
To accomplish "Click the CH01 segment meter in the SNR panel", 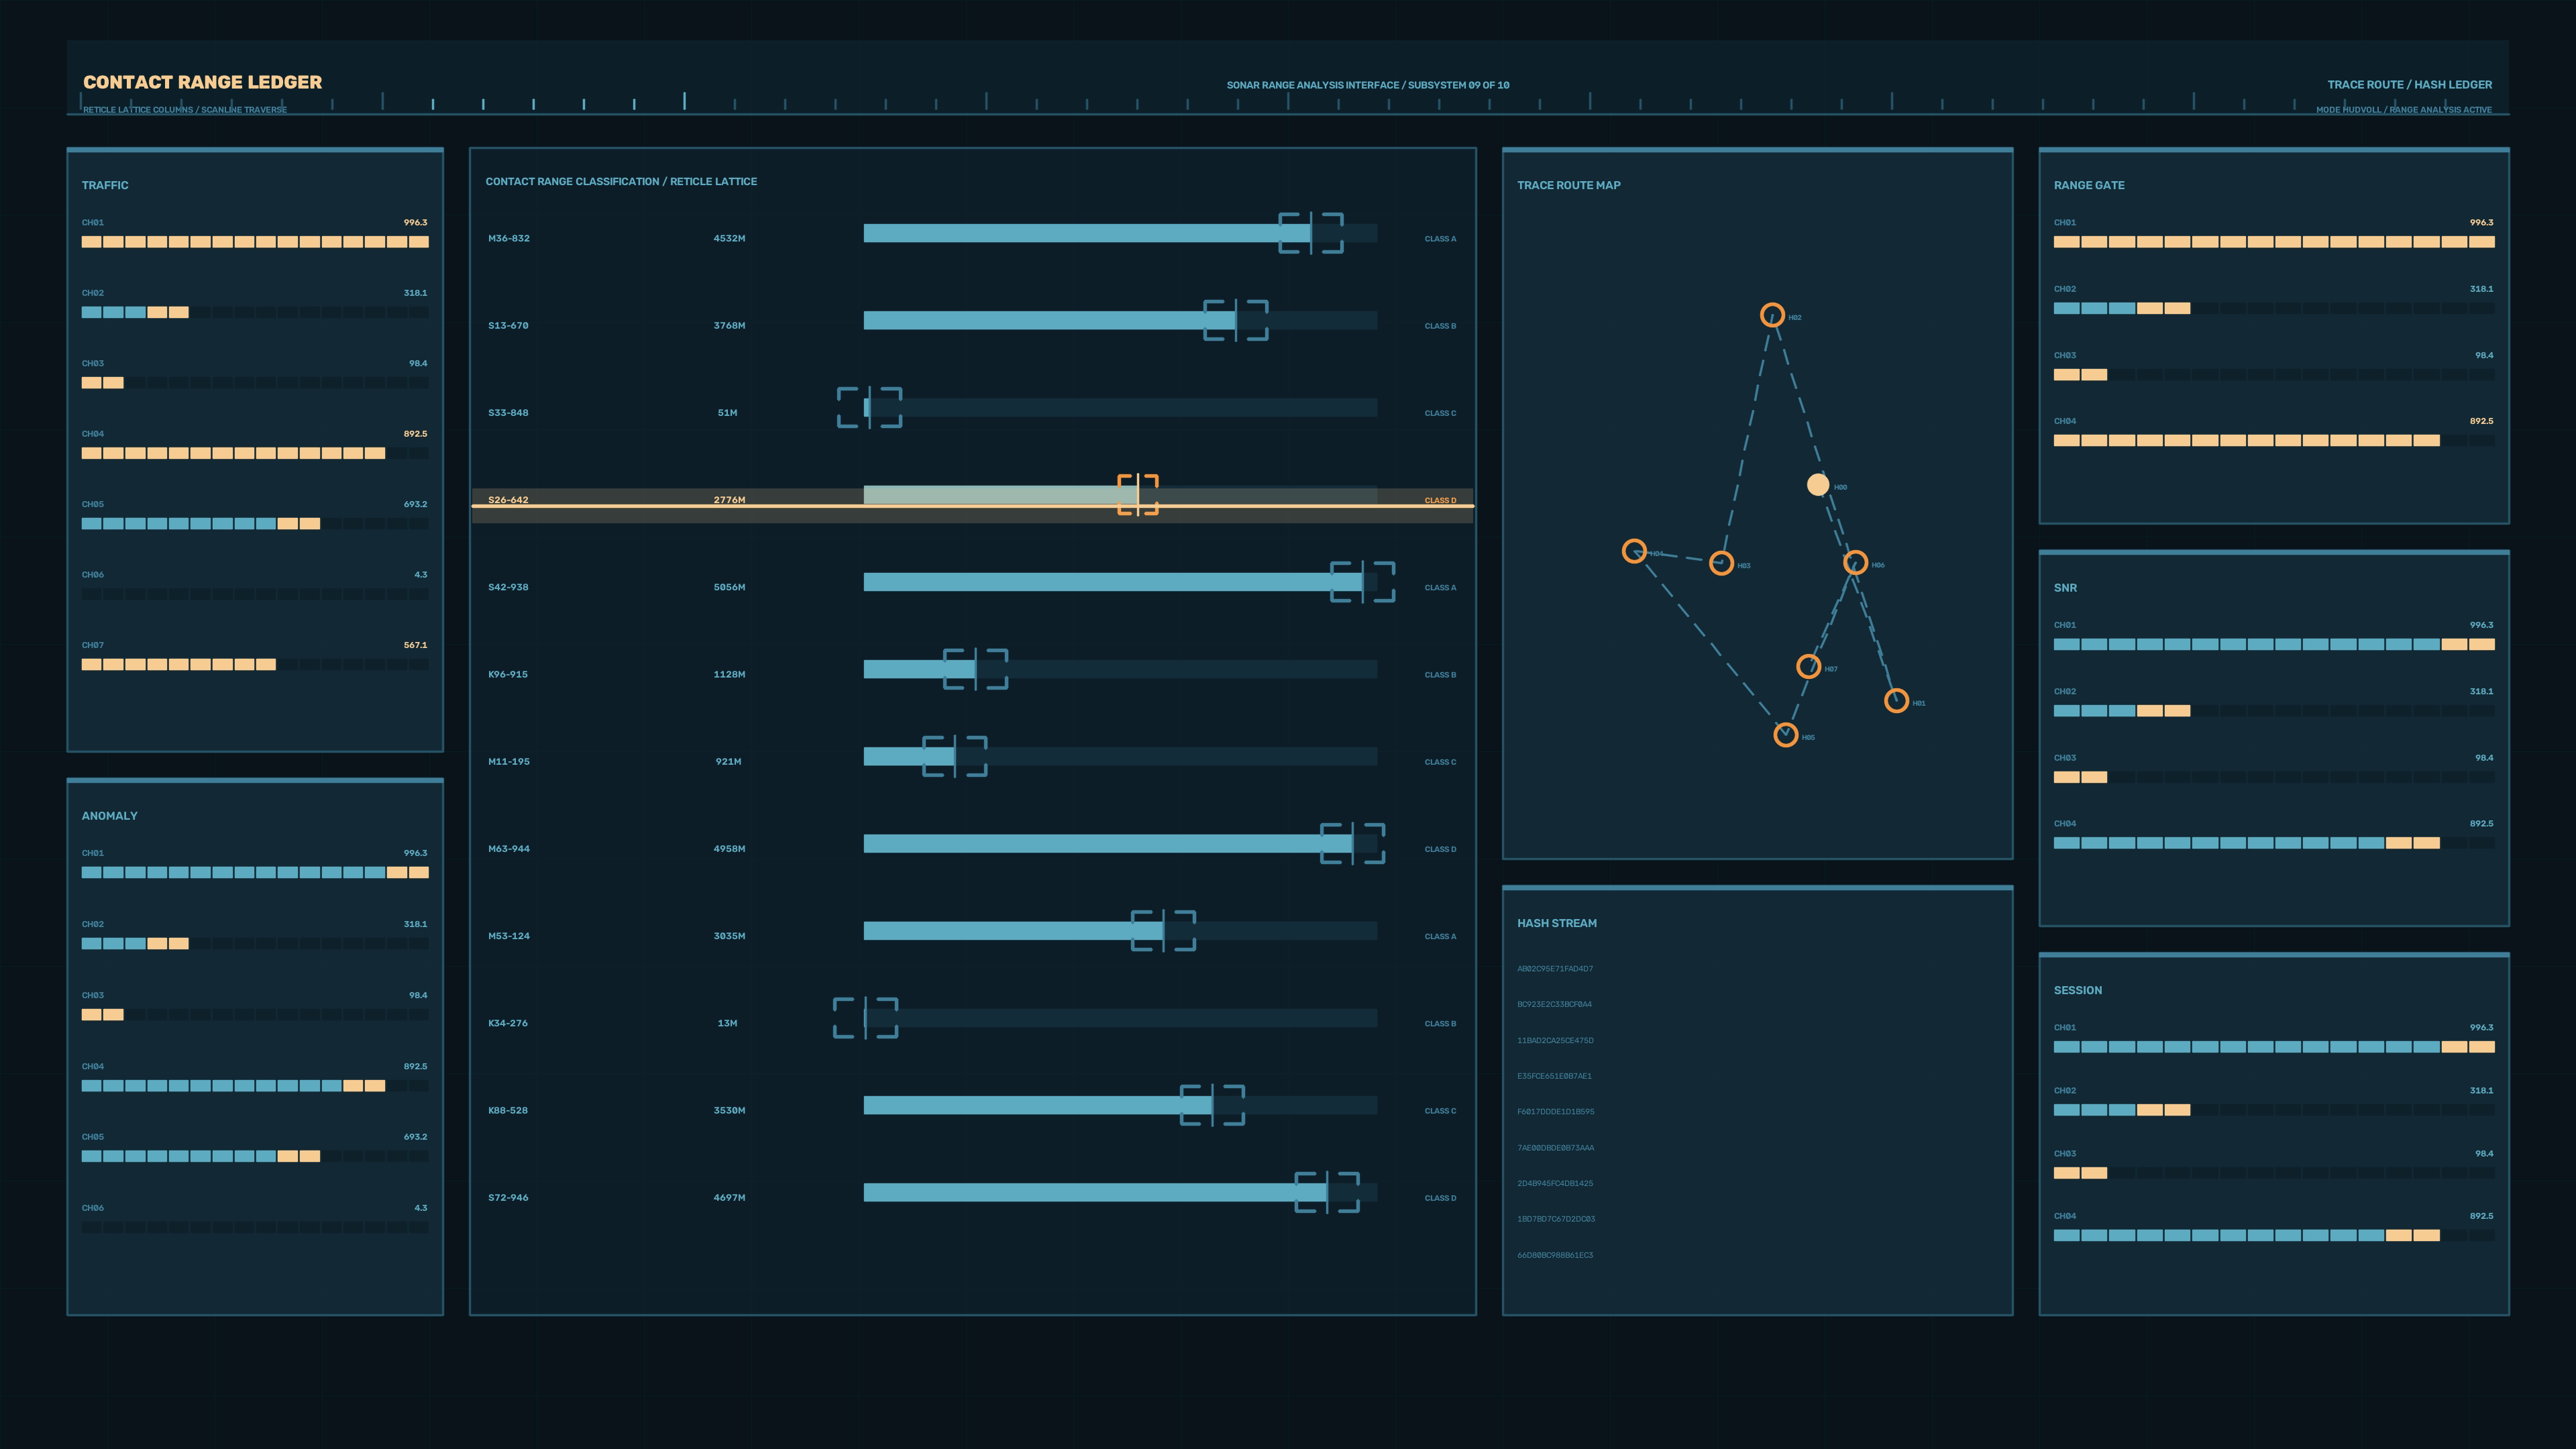I will [2274, 644].
